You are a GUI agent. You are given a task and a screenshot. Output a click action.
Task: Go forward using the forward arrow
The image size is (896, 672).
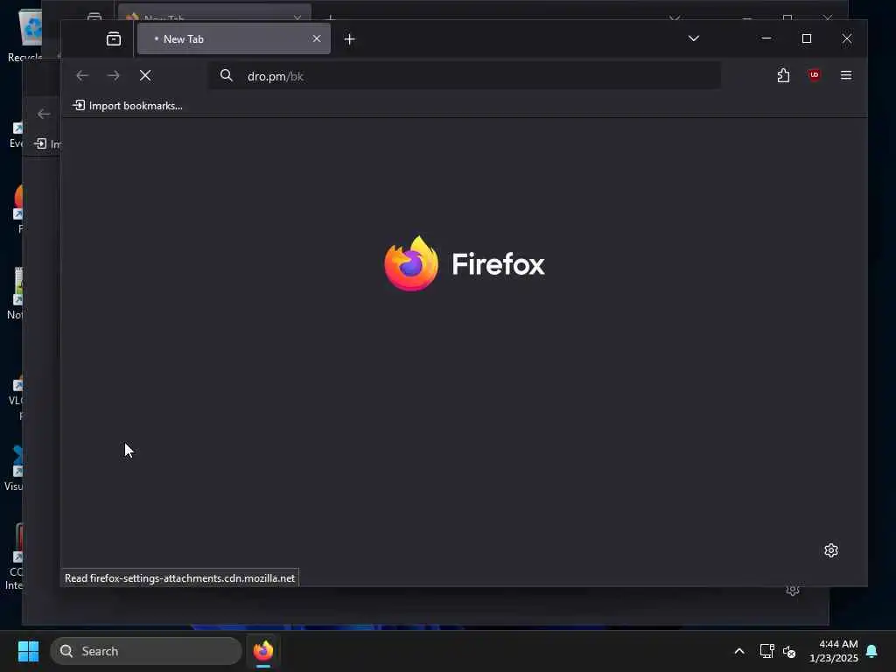[x=114, y=75]
